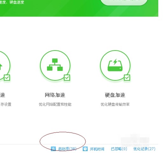Open the 启动项(38) startup items link

click(67, 149)
